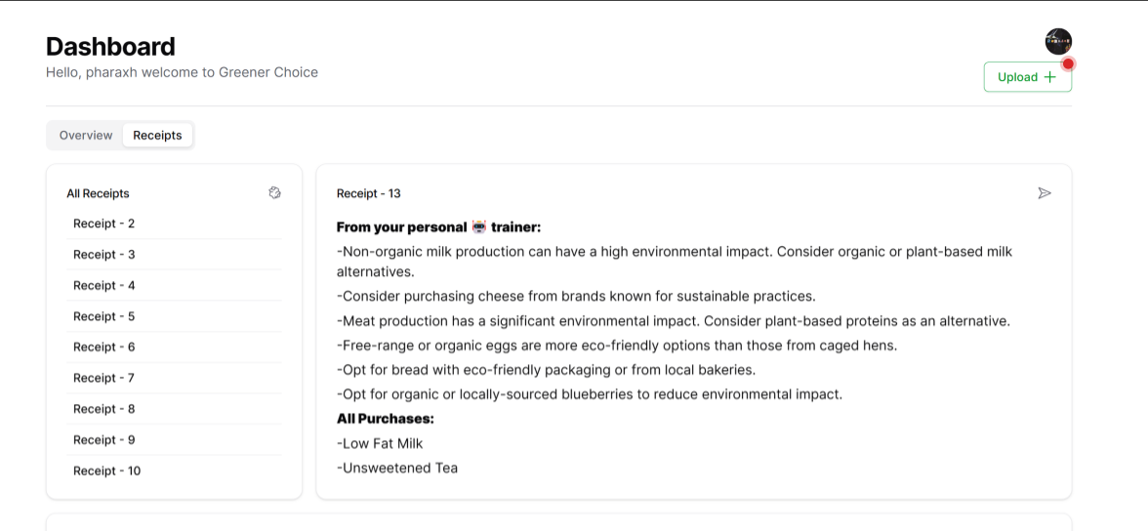Choose Receipt - 5 entry

tap(104, 316)
